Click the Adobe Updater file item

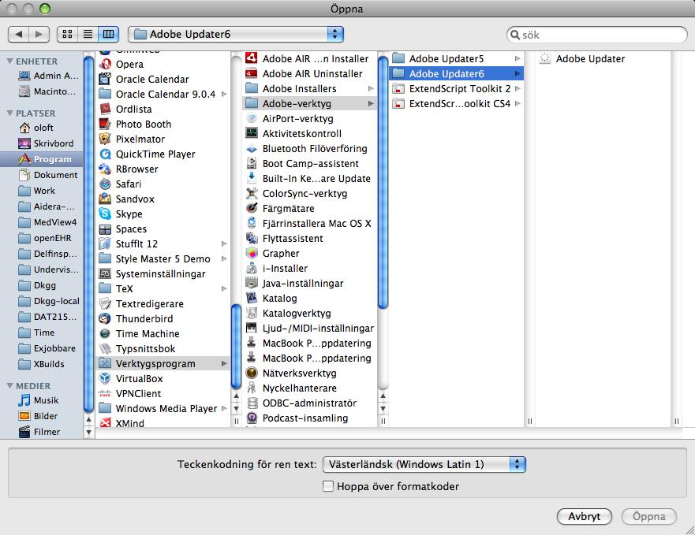(x=603, y=58)
